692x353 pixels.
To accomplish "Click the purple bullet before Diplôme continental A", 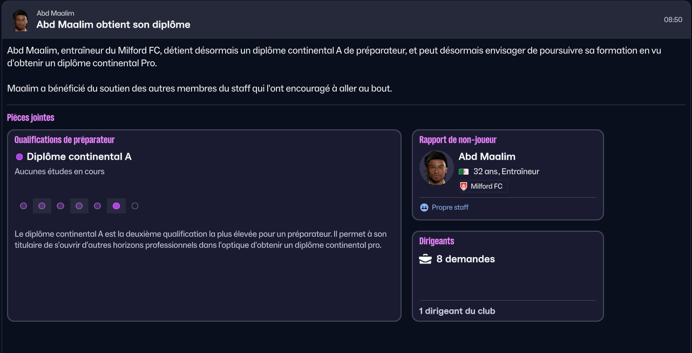I will click(x=19, y=157).
